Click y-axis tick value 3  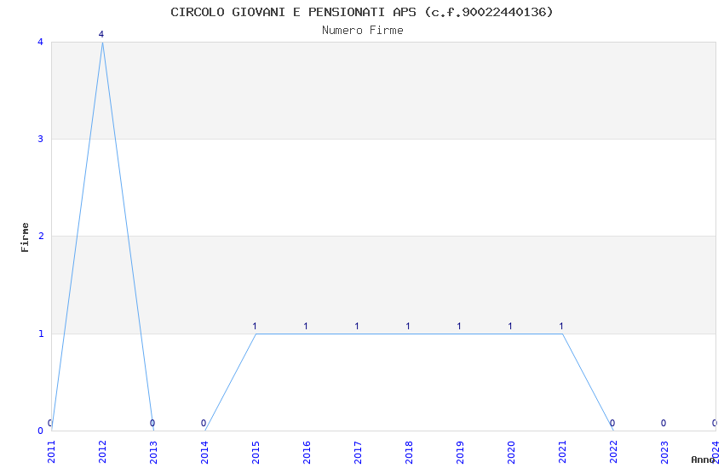(41, 139)
